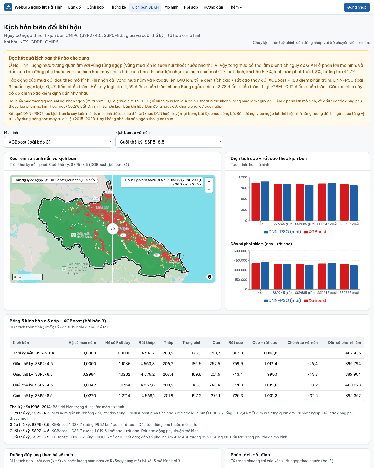Open the Hỏi đáp page
Screen dimensions: 374x468
pos(191,7)
